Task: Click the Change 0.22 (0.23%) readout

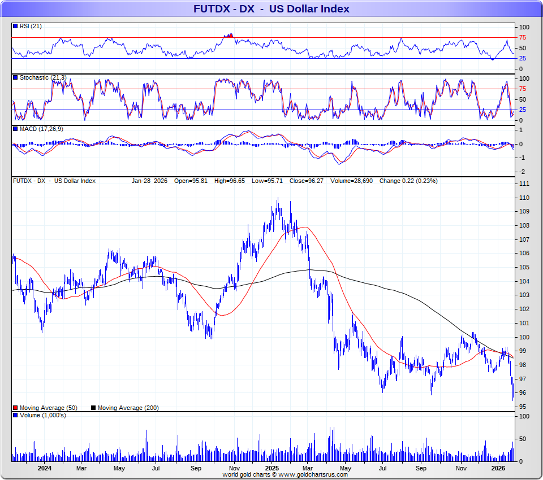Action: (x=408, y=181)
